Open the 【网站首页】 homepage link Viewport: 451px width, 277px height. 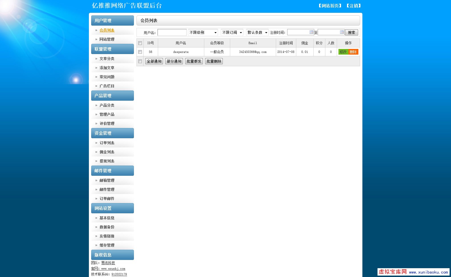330,6
